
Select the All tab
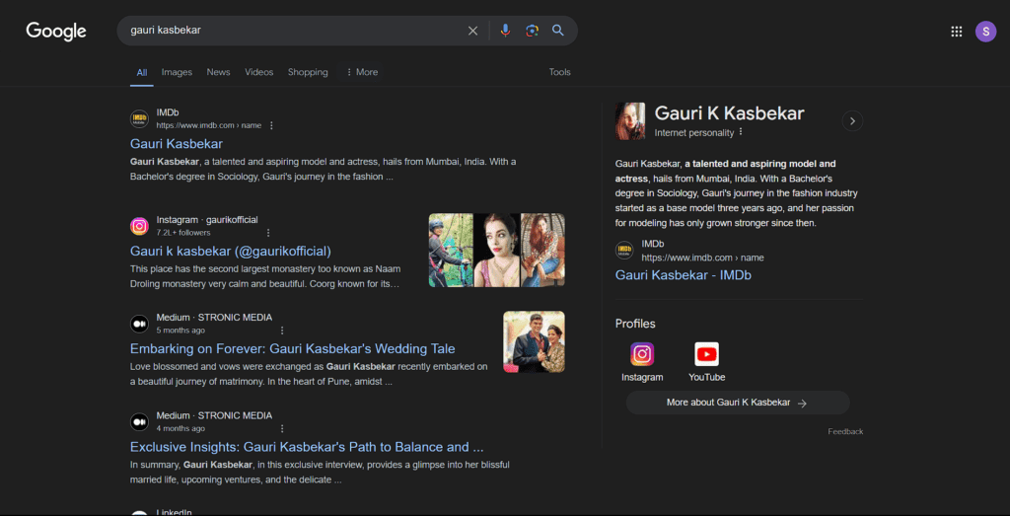point(142,72)
